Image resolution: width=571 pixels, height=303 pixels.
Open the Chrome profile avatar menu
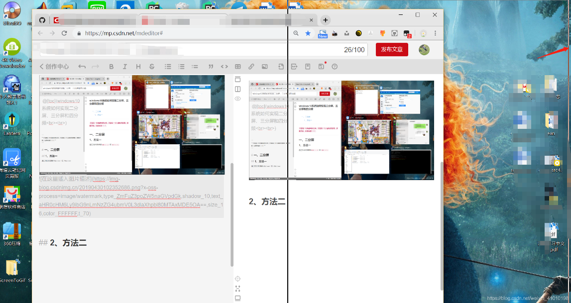pos(423,33)
